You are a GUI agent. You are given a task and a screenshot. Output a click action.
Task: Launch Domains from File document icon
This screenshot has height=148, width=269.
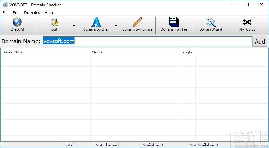(174, 22)
